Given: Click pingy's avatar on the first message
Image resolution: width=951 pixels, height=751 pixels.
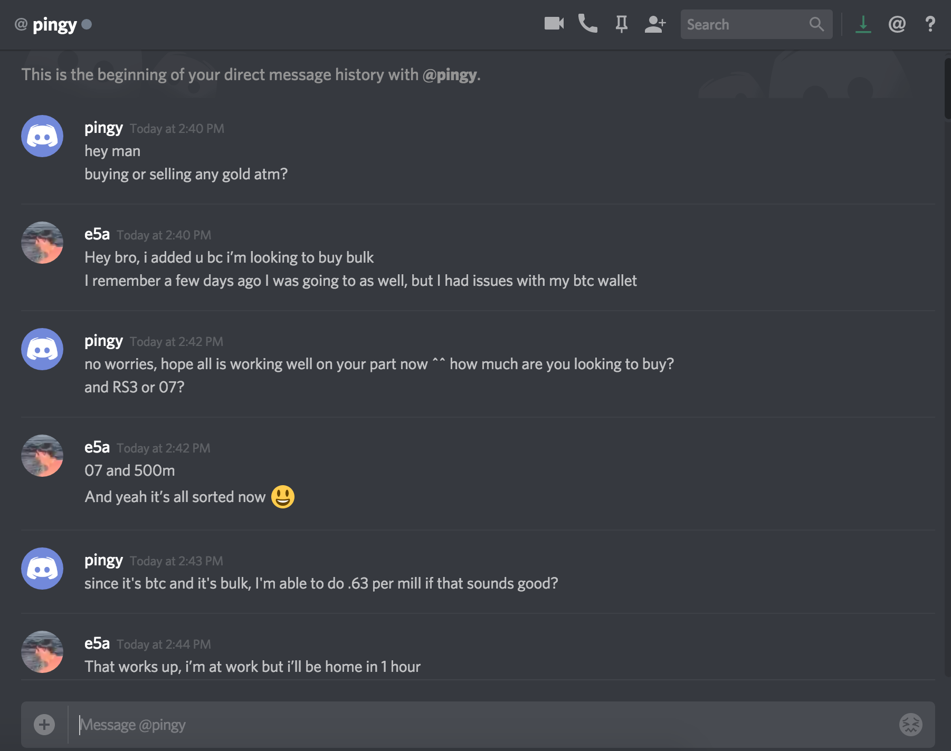Looking at the screenshot, I should 42,136.
